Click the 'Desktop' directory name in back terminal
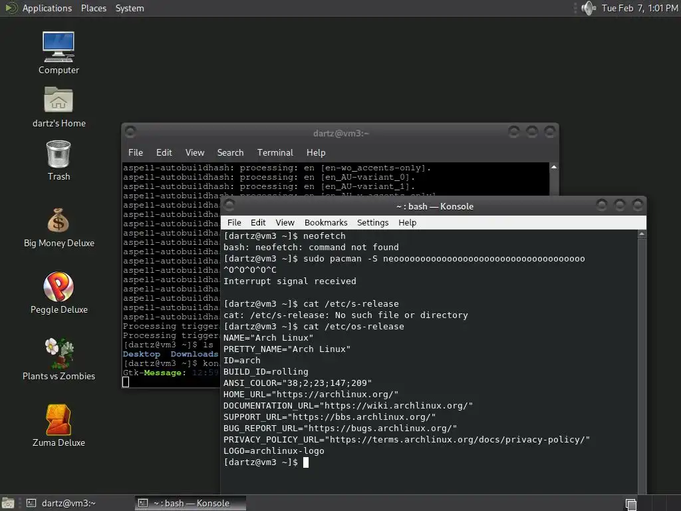This screenshot has height=511, width=681. (x=142, y=354)
